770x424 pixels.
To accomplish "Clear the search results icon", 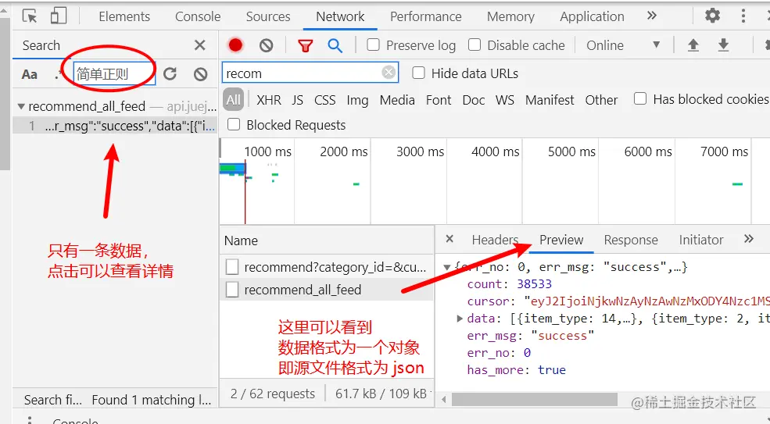I will click(200, 74).
